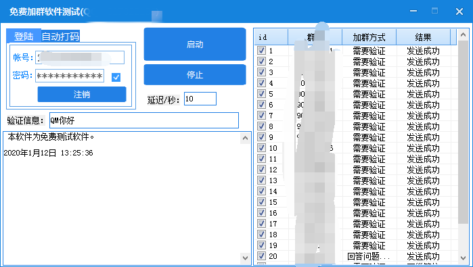The image size is (473, 267).
Task: Click the 注销 logout button
Action: pos(82,95)
